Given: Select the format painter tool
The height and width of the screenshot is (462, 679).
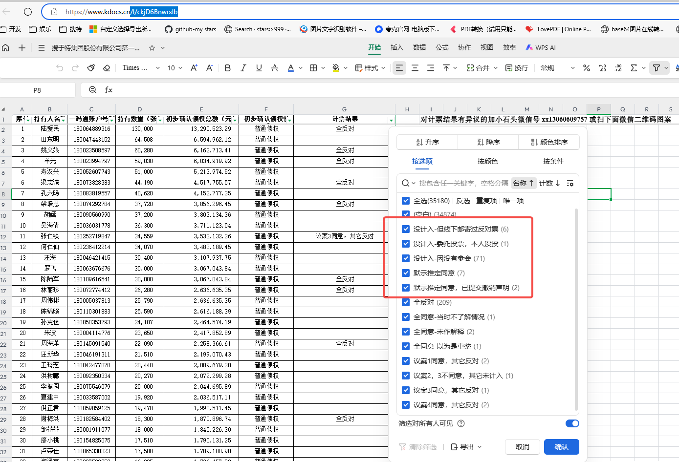Looking at the screenshot, I should click(x=91, y=68).
